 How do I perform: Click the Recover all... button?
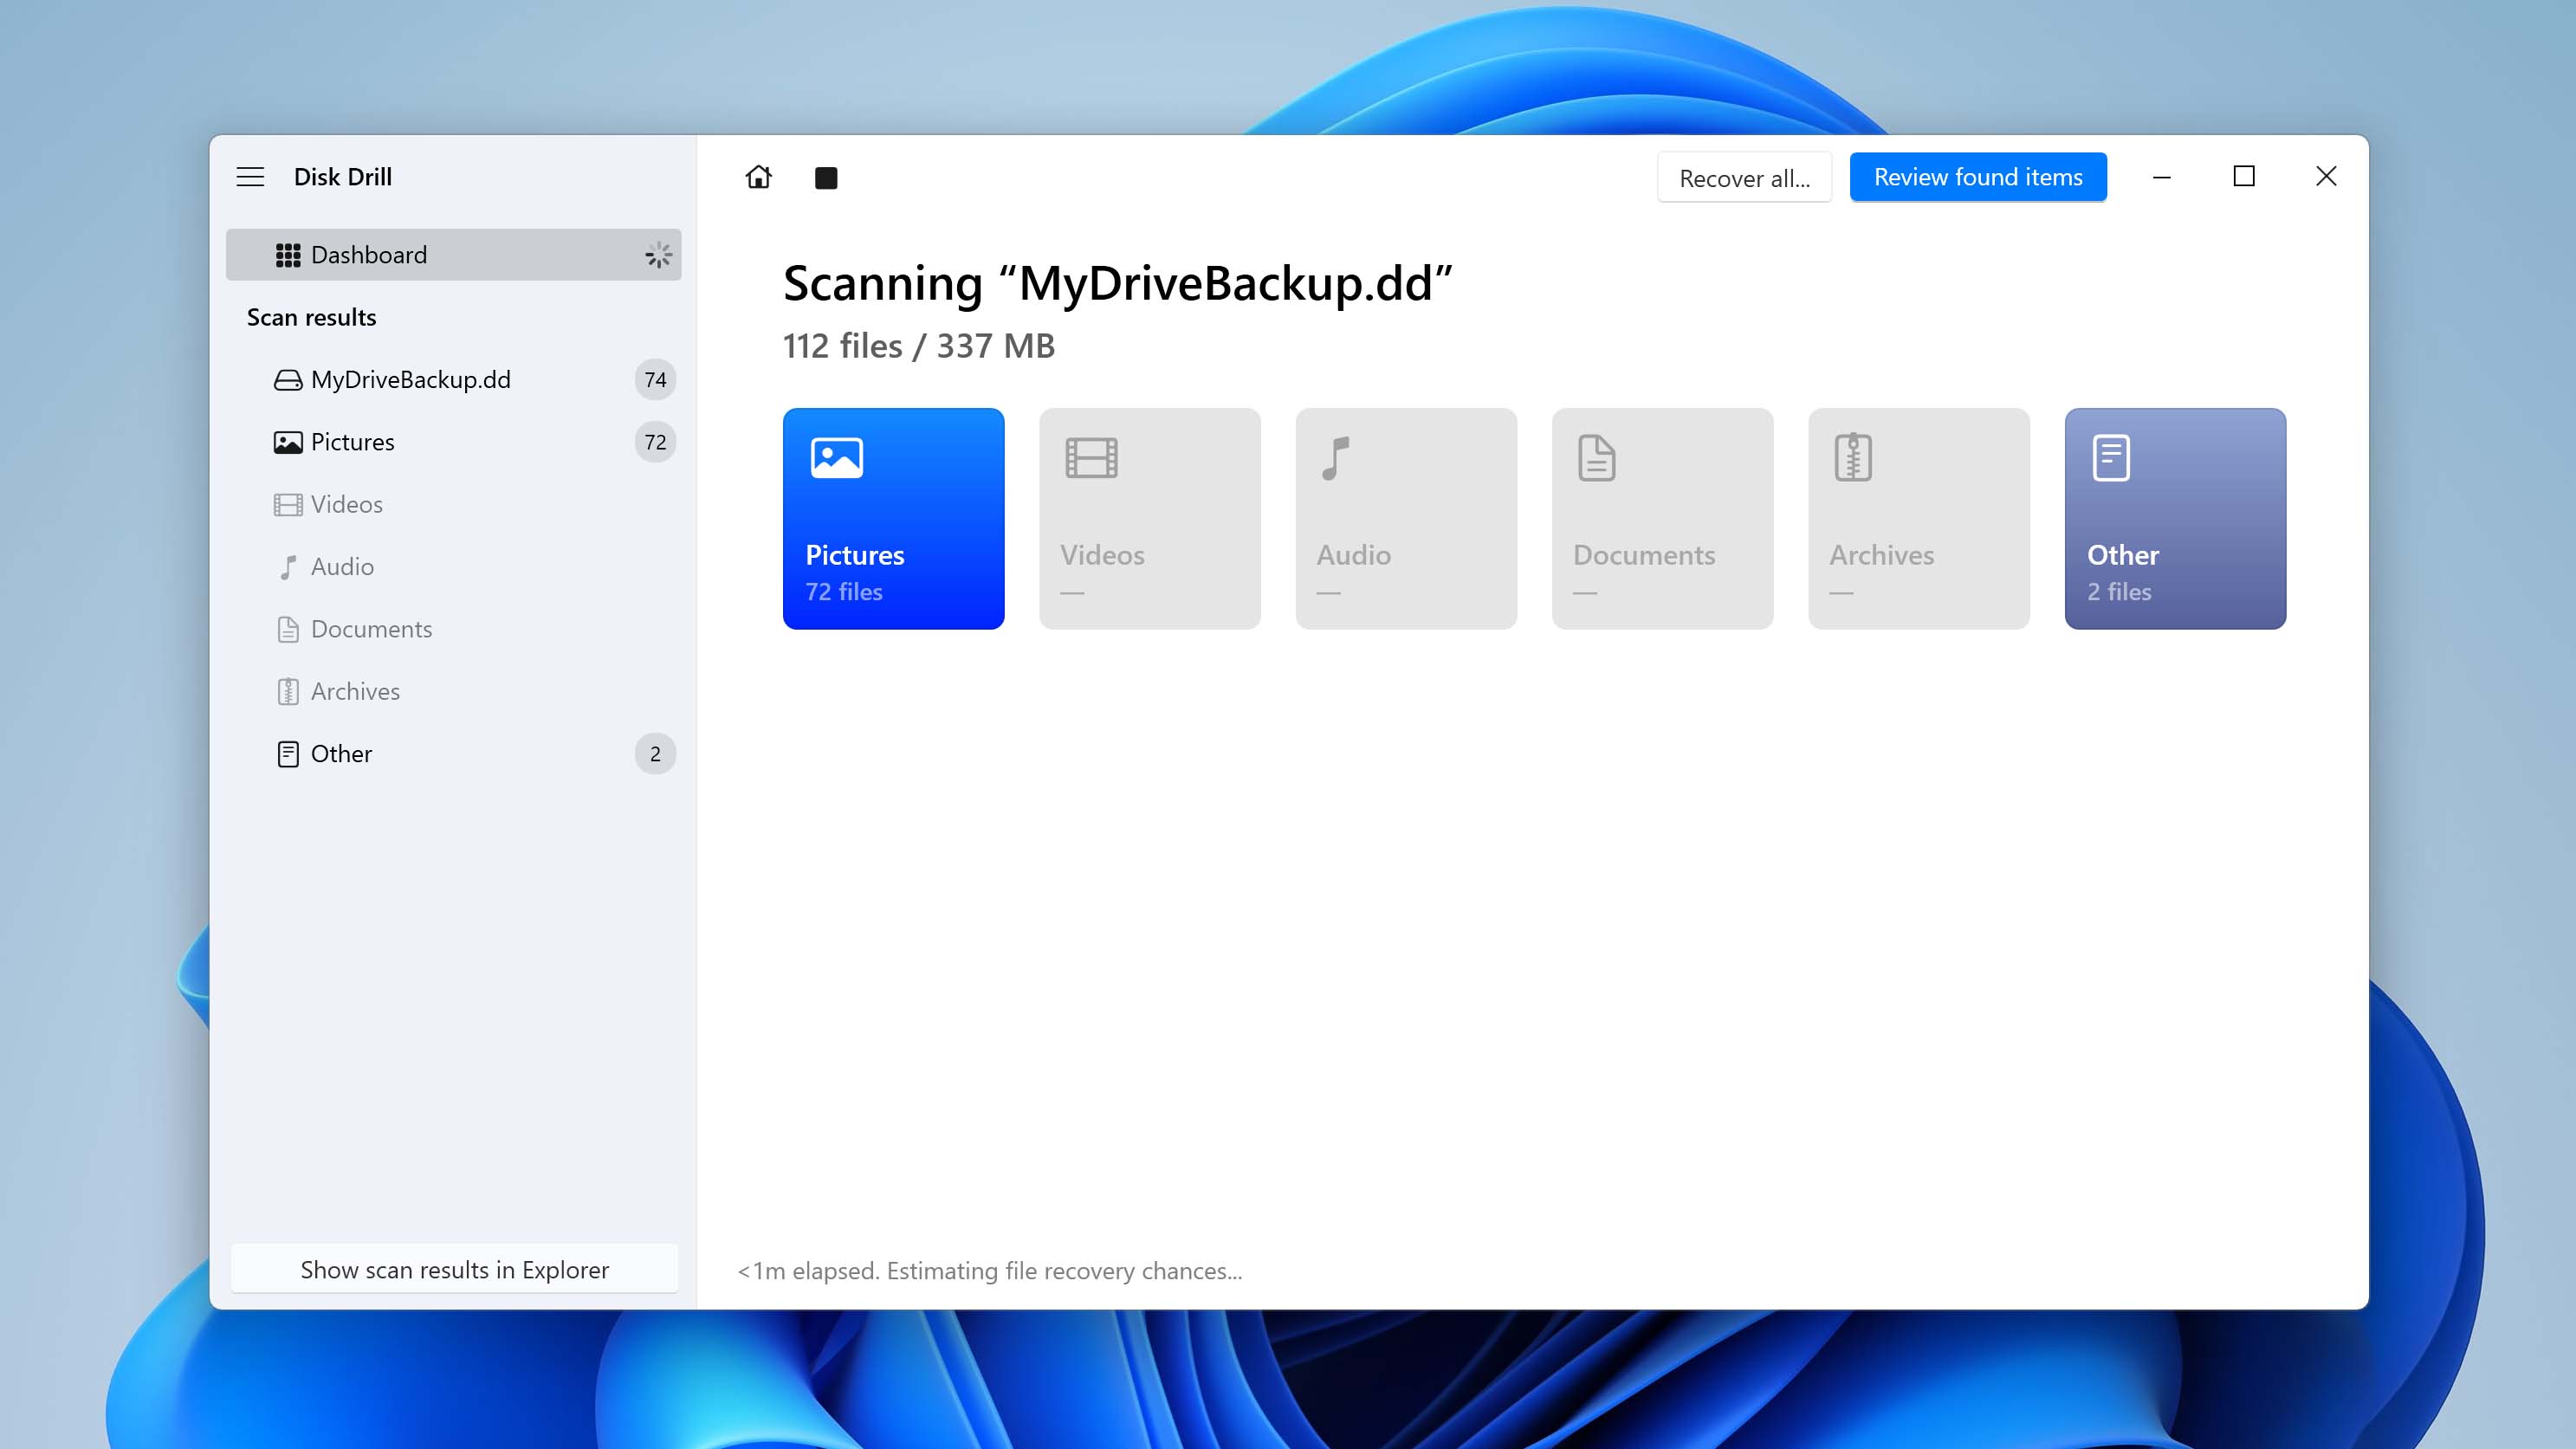[1744, 178]
